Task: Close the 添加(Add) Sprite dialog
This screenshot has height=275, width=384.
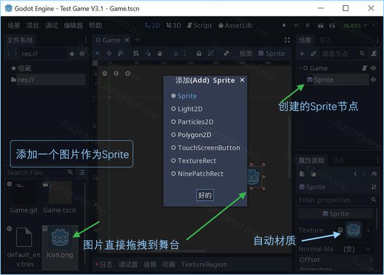Action: 242,80
